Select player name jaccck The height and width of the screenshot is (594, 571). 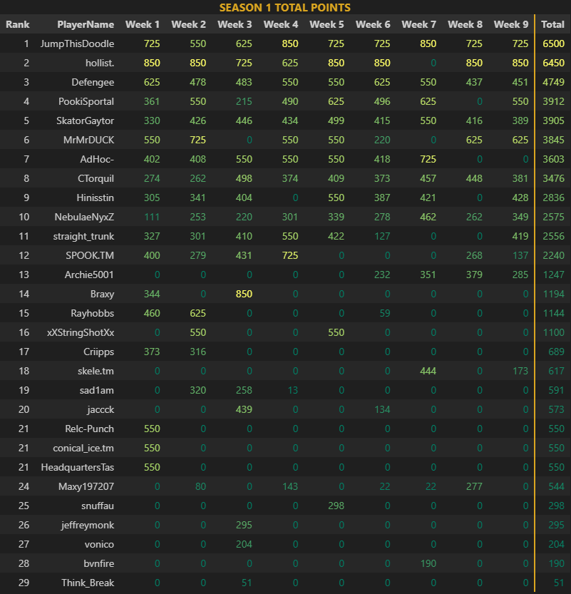click(101, 409)
